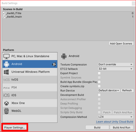The image size is (136, 132).
Task: Click the Universal Windows Platform logo icon
Action: (x=6, y=72)
